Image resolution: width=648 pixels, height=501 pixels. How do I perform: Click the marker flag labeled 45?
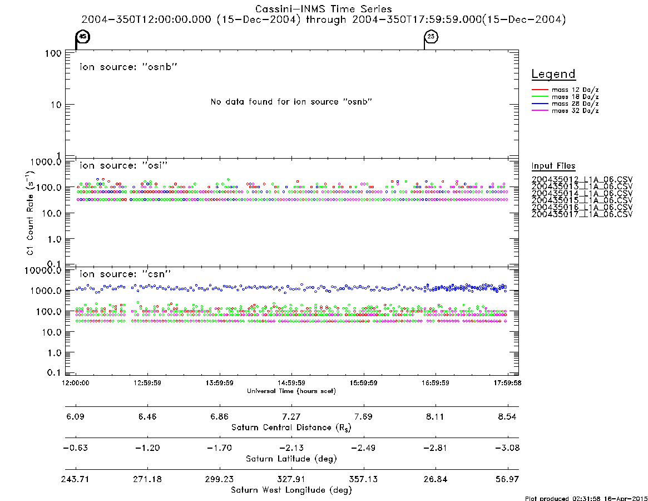point(83,37)
